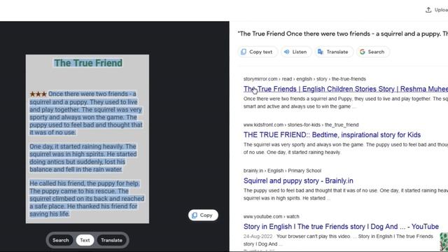Image resolution: width=448 pixels, height=252 pixels.
Task: Click the Upload icon at top right
Action: (x=428, y=10)
